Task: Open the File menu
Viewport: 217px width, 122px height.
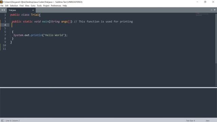Action: 2,6
